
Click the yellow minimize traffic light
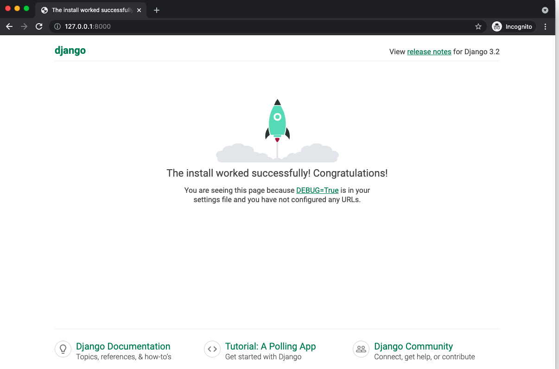[x=17, y=8]
